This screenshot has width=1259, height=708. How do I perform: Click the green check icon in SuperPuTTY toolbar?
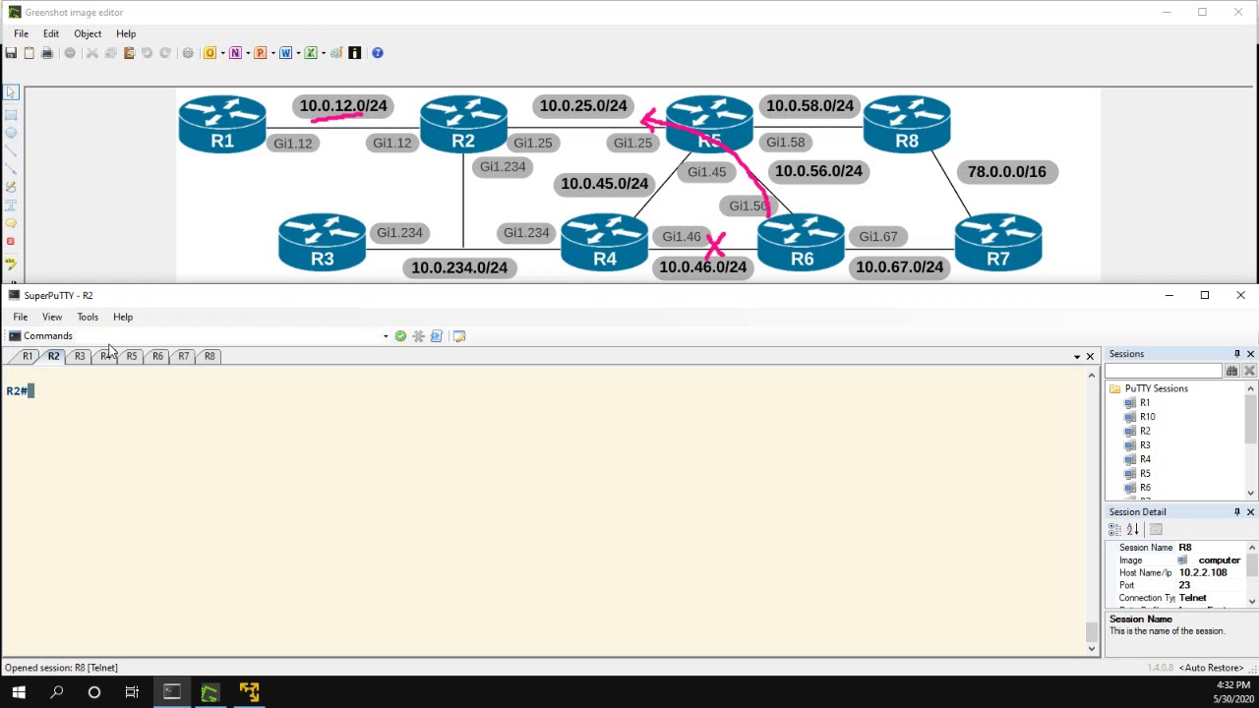[400, 336]
